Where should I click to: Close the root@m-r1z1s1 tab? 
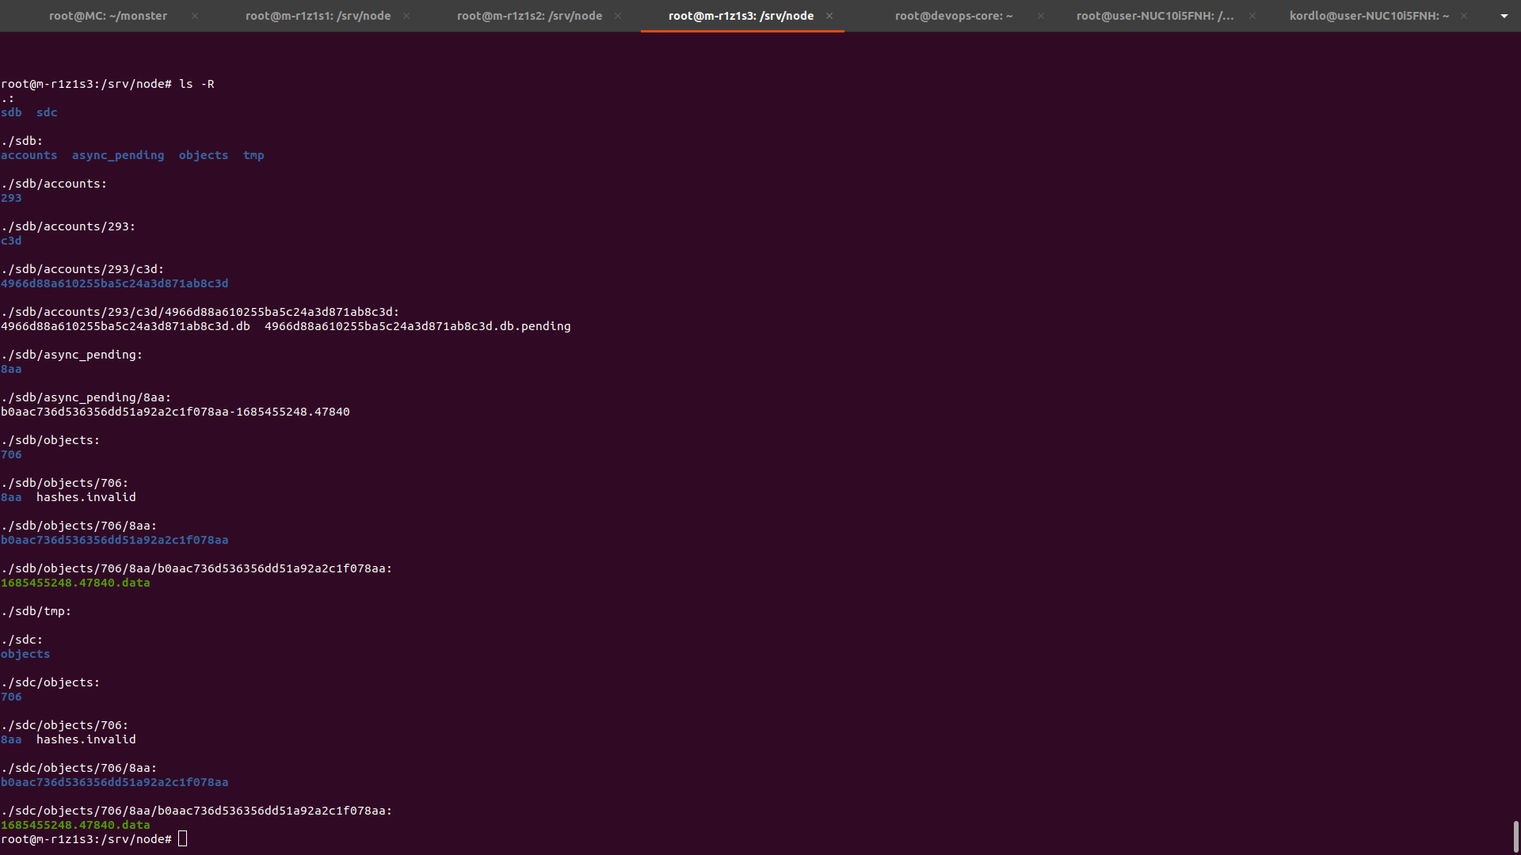[x=406, y=16]
